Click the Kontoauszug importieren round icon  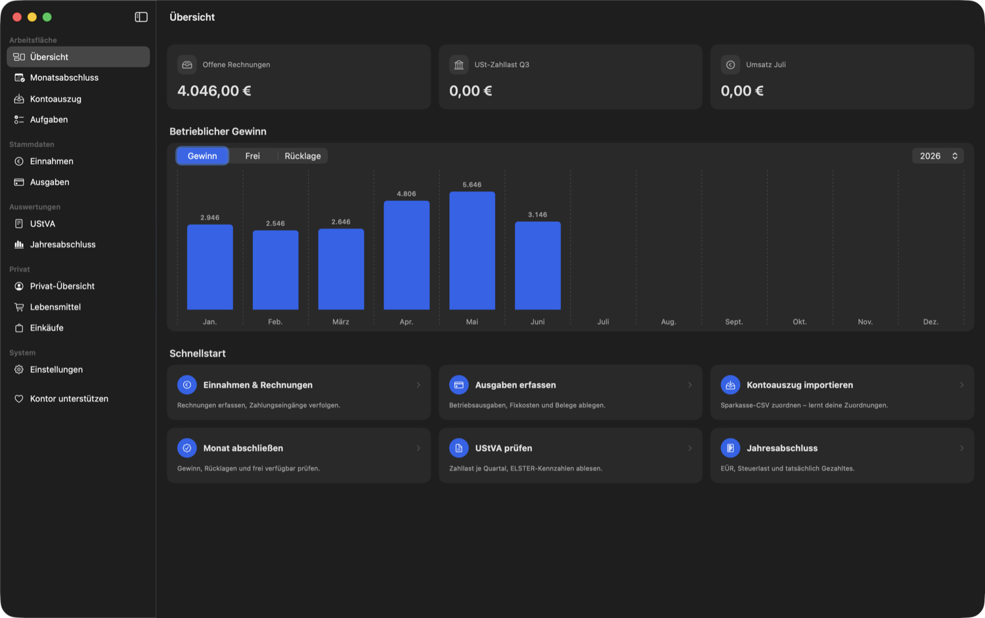click(730, 385)
